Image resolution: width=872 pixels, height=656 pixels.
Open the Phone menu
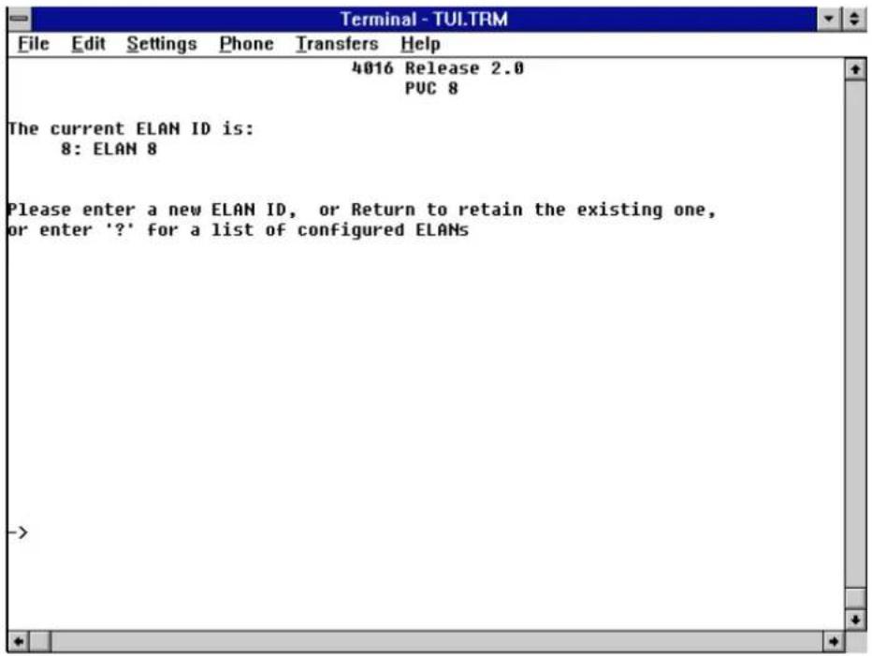point(246,43)
